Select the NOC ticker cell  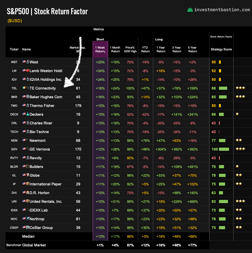click(x=14, y=219)
